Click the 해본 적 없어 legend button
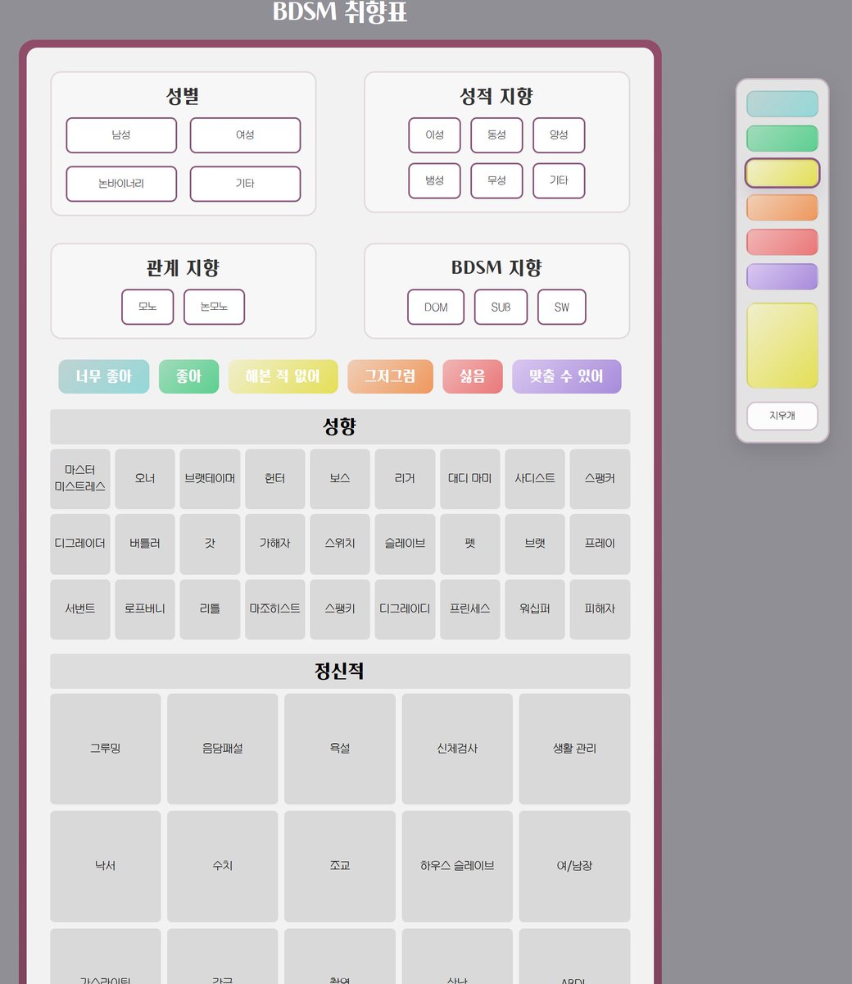The image size is (852, 984). coord(283,376)
